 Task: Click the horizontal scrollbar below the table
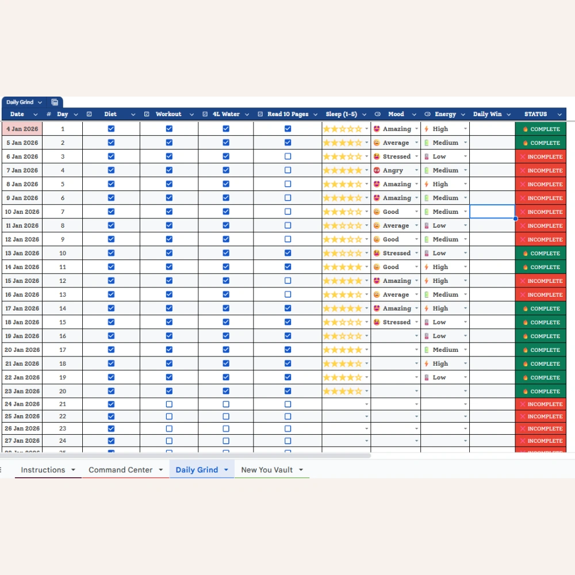click(184, 455)
